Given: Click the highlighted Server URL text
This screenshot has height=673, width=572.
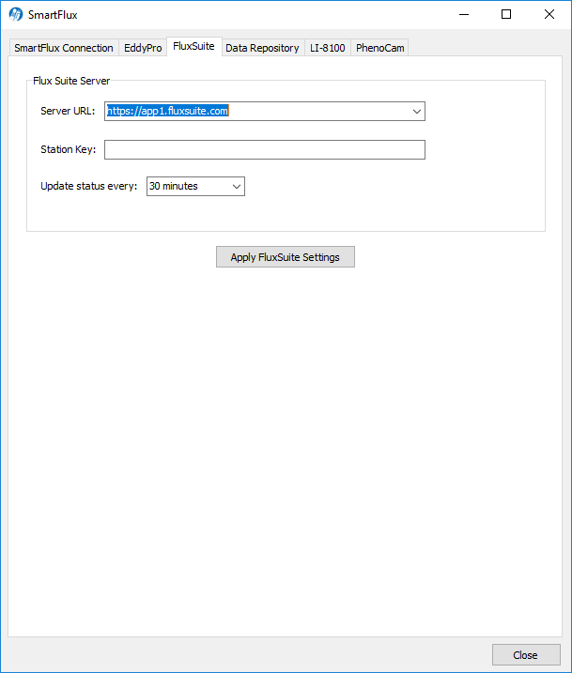Looking at the screenshot, I should tap(167, 111).
